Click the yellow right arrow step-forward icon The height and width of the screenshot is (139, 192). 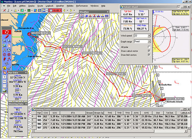(x=71, y=10)
